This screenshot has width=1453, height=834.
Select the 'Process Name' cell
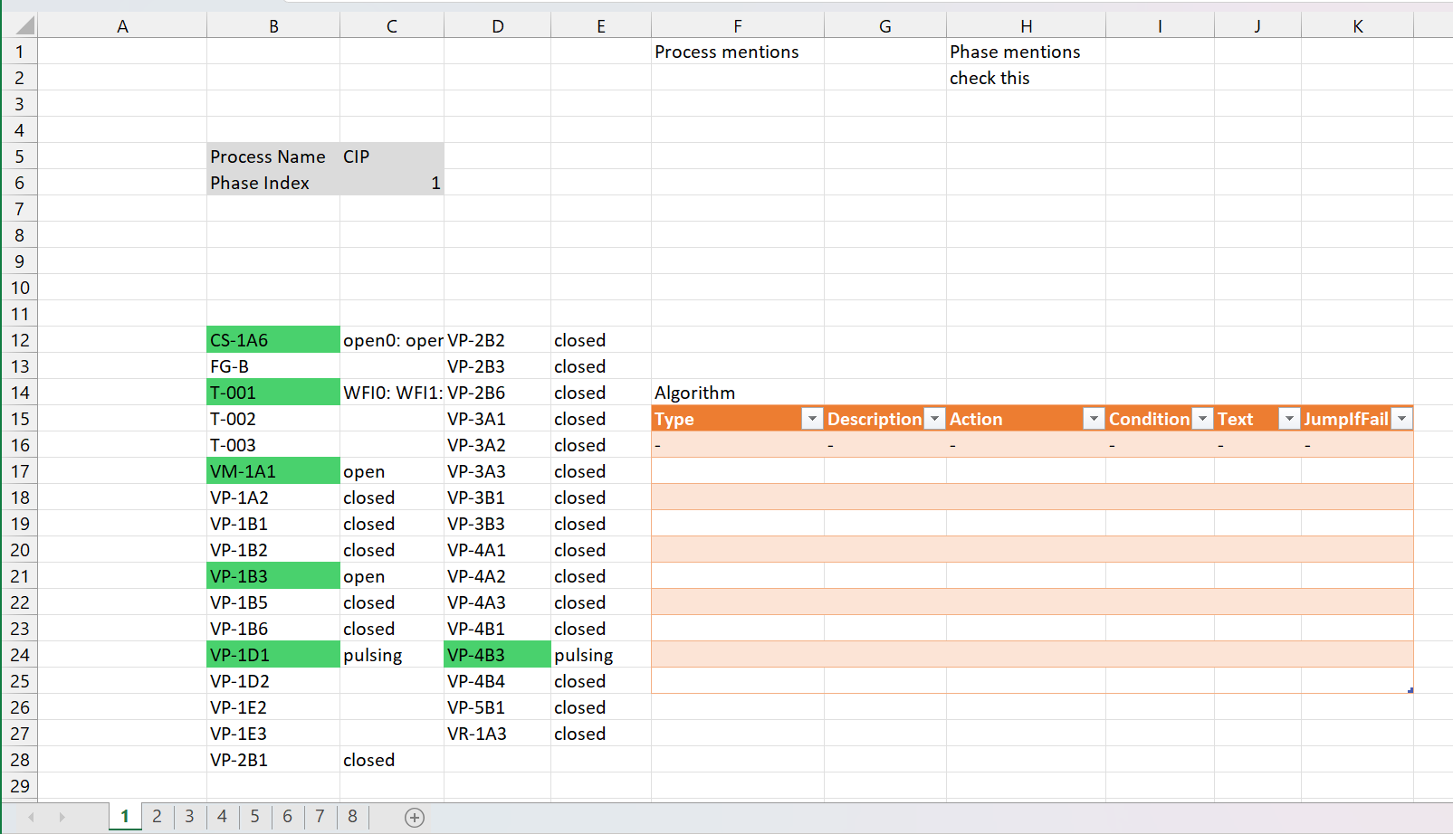(x=273, y=156)
